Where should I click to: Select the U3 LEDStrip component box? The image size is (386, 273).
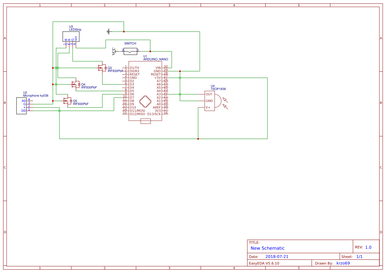[71, 36]
